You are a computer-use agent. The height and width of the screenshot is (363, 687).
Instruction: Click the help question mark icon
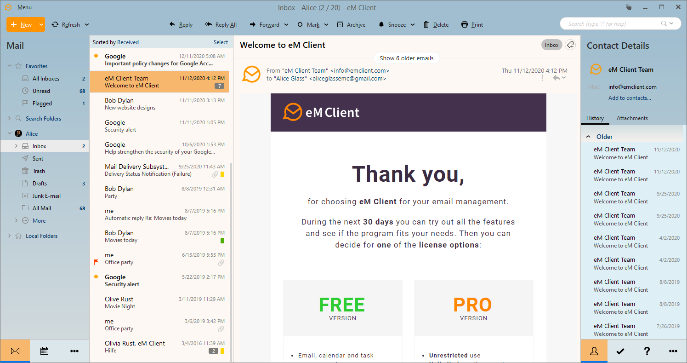647,351
